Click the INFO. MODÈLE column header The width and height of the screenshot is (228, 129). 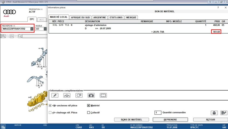point(174,21)
